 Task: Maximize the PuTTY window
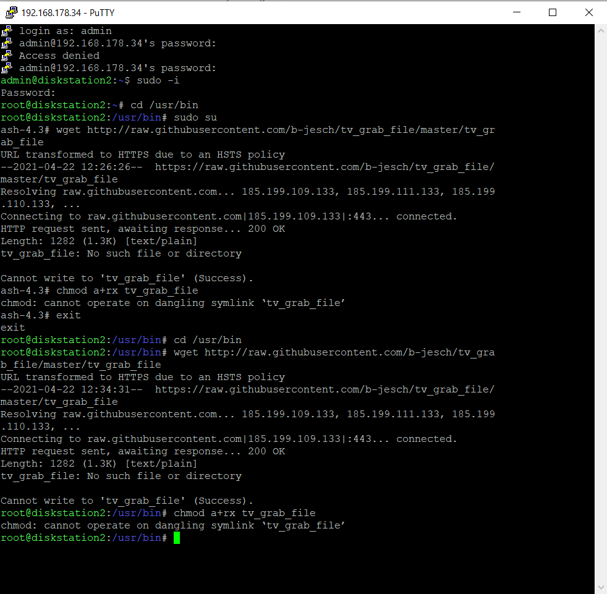point(553,12)
